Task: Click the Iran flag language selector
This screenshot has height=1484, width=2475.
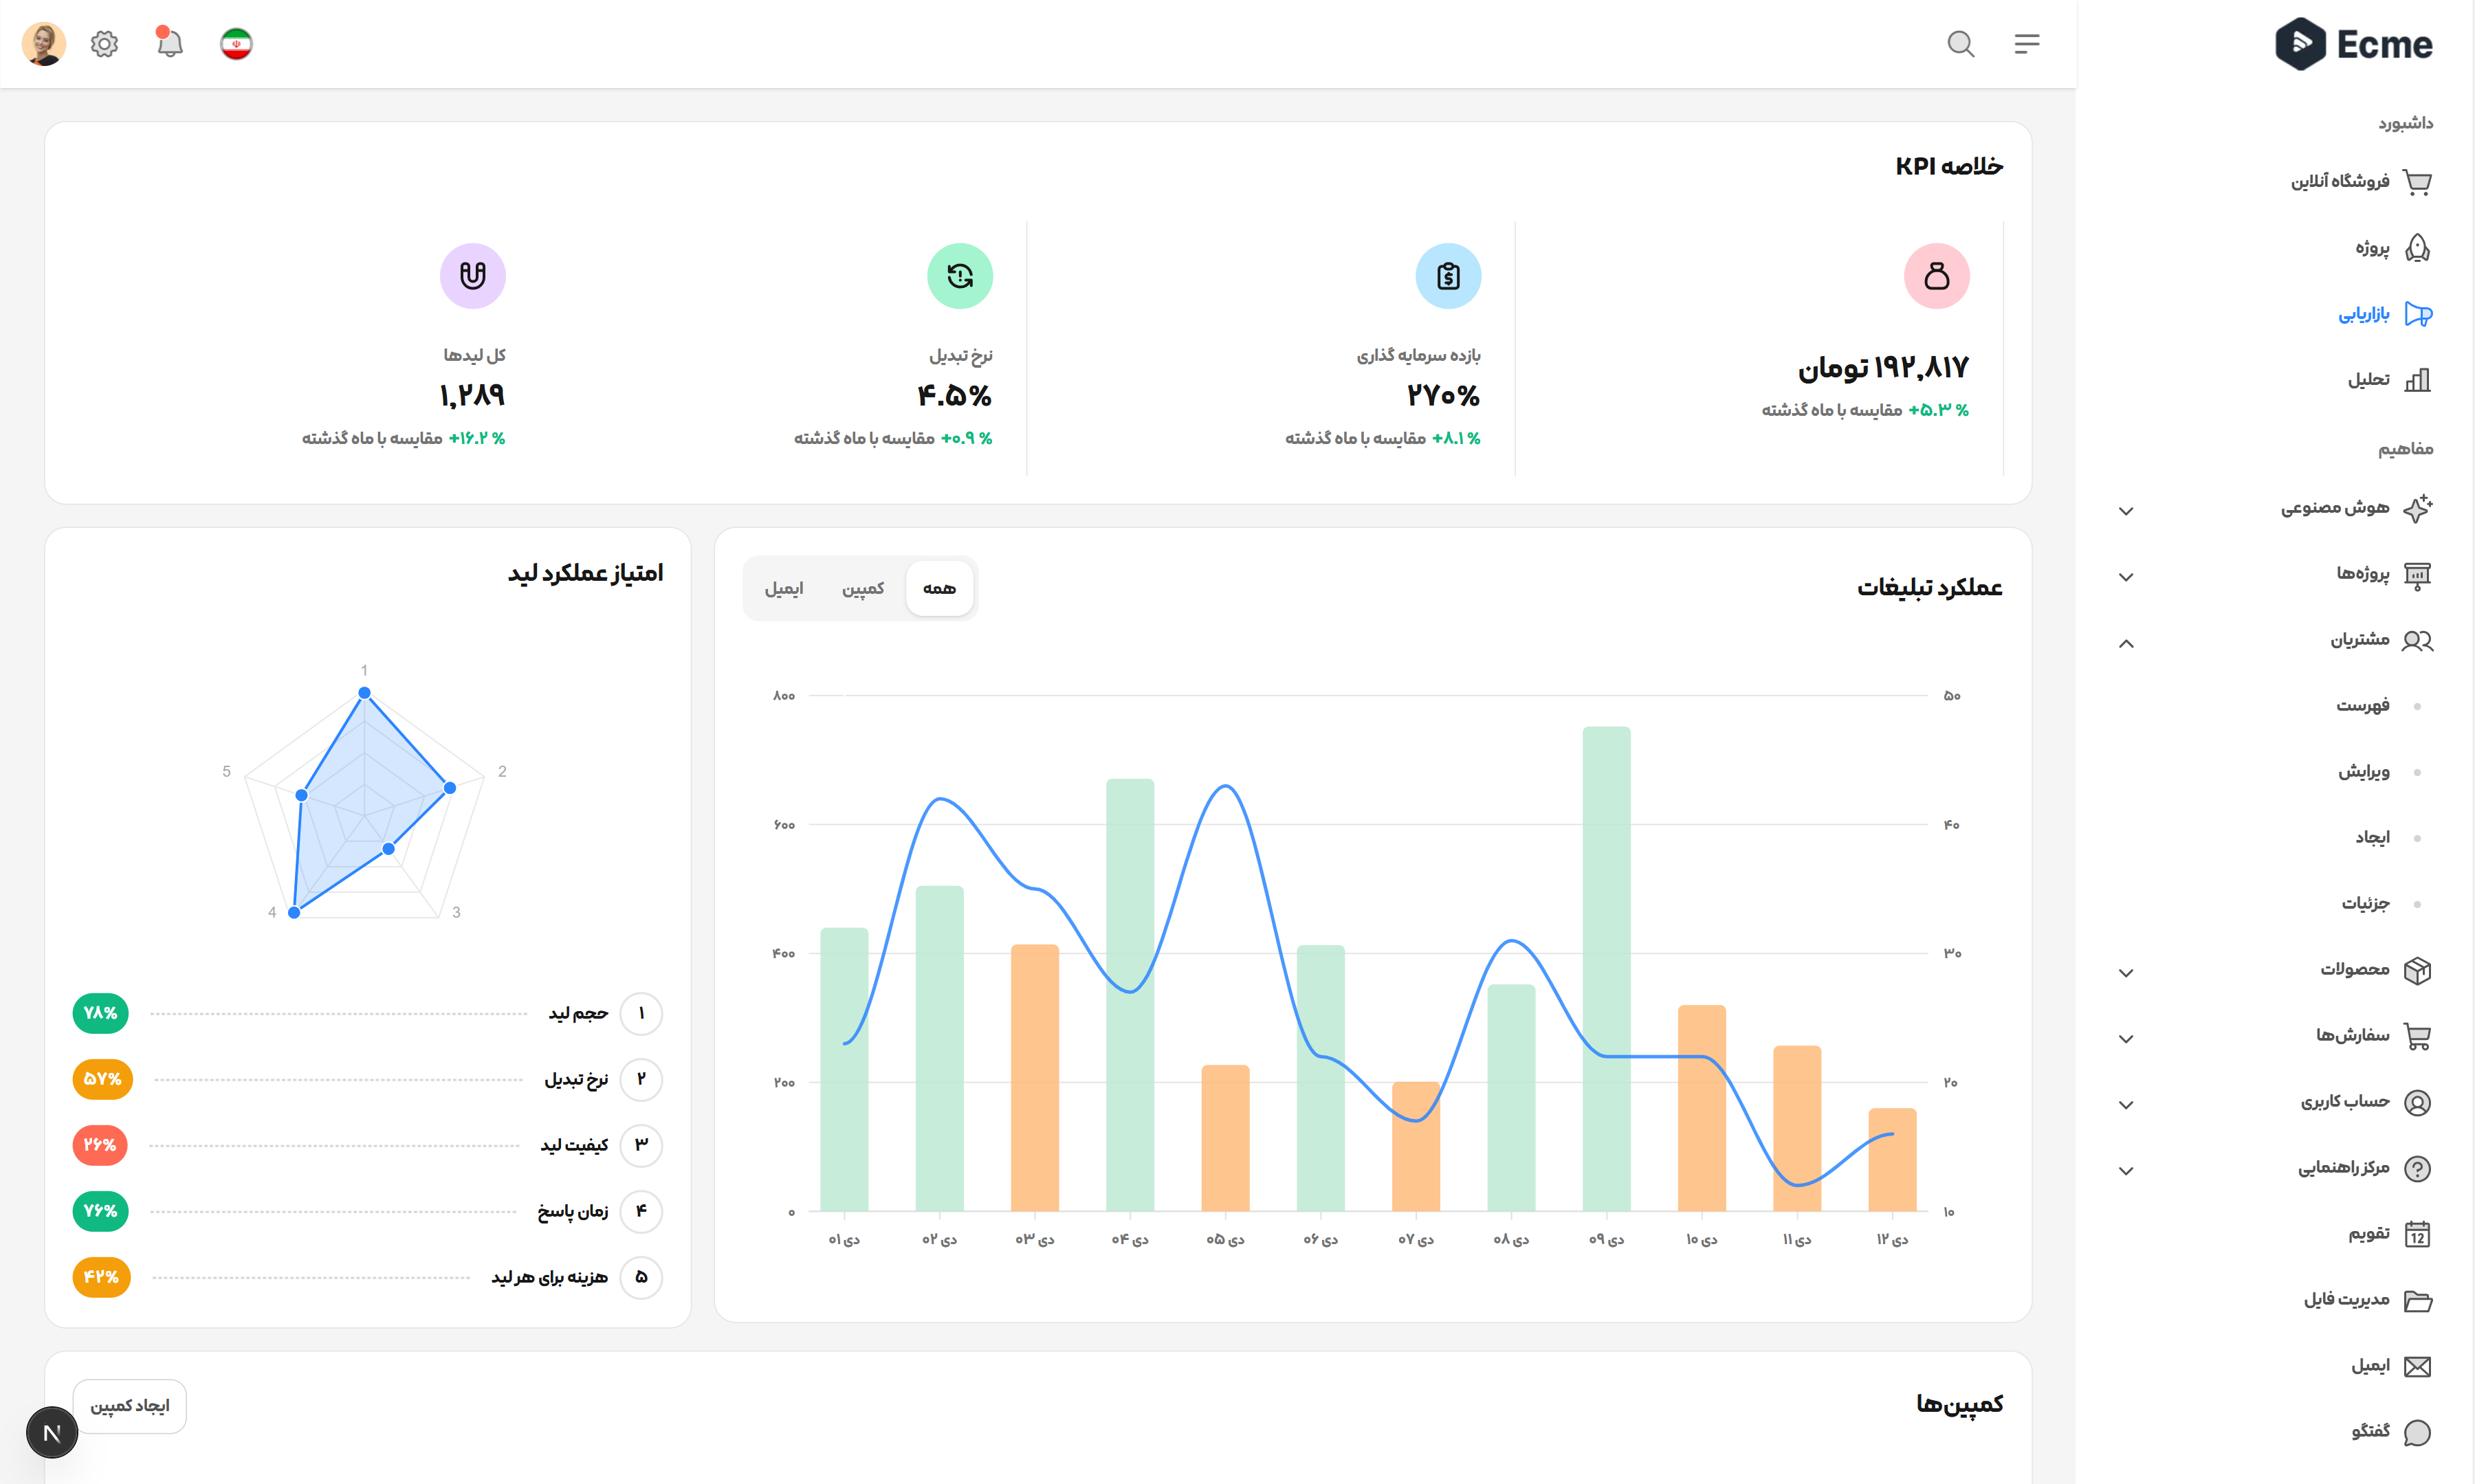Action: 236,44
